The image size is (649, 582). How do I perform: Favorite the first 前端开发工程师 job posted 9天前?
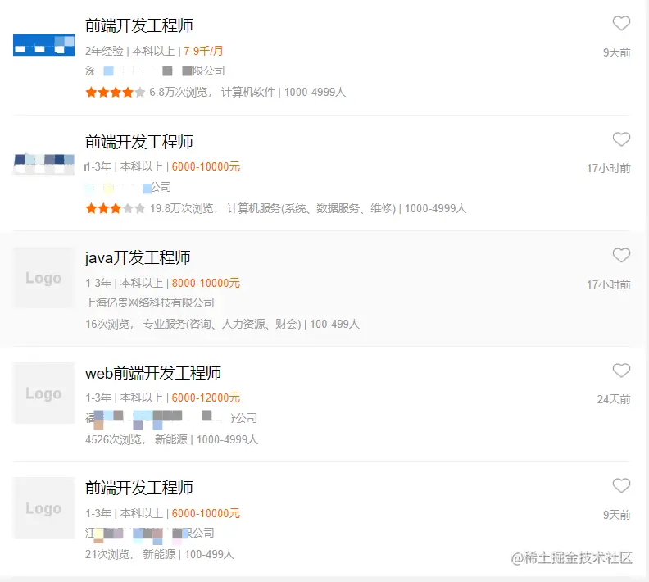click(x=621, y=24)
